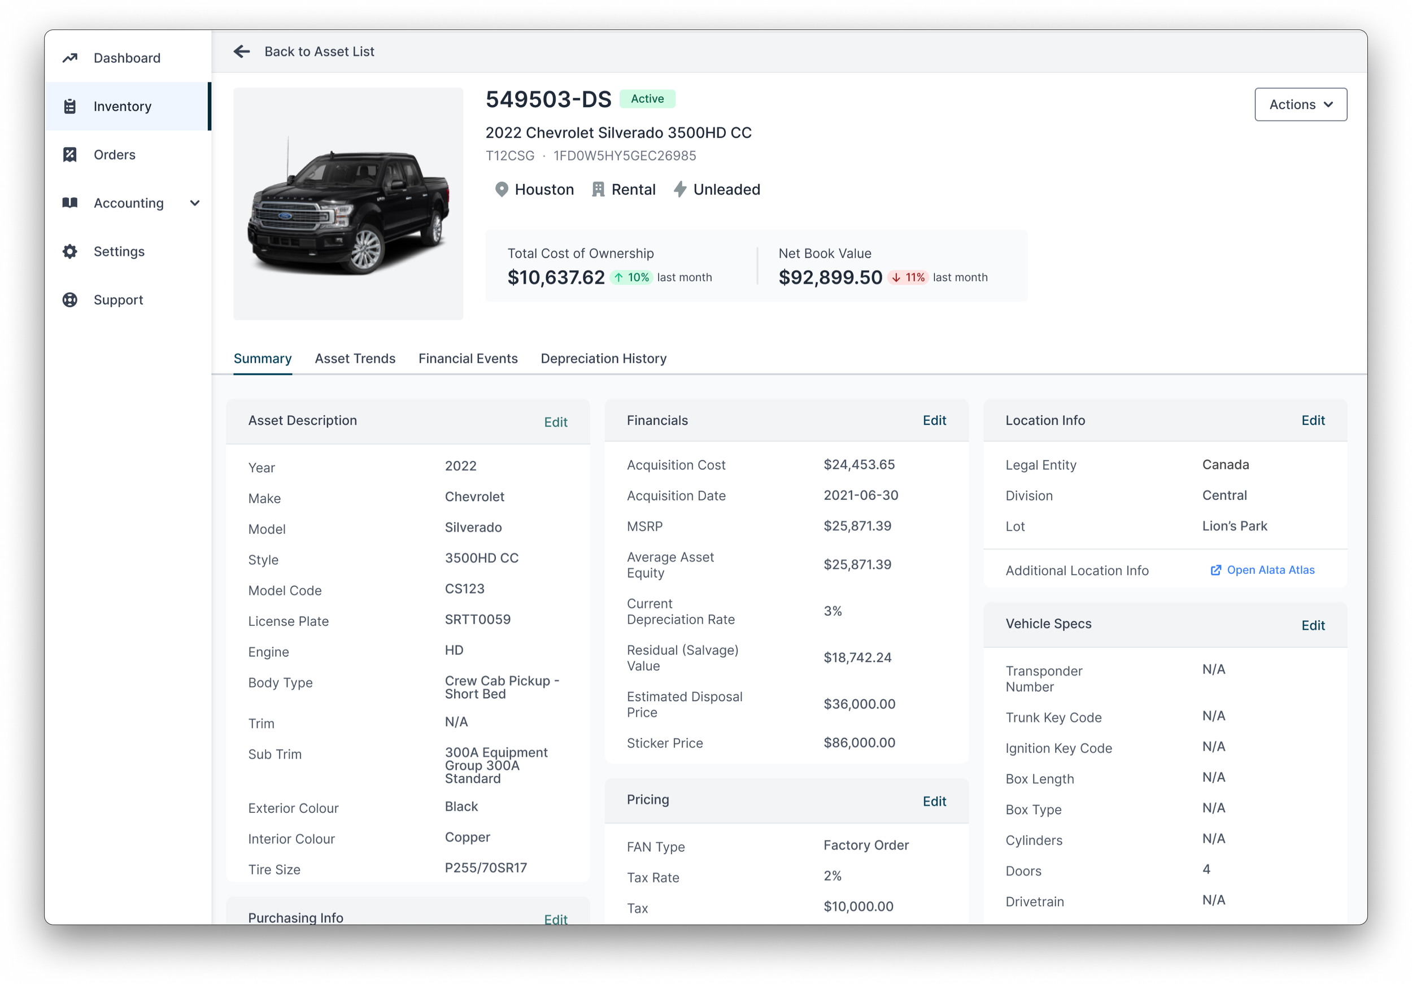This screenshot has height=984, width=1412.
Task: Click the external link icon beside Open Alata Atlas
Action: (1216, 570)
